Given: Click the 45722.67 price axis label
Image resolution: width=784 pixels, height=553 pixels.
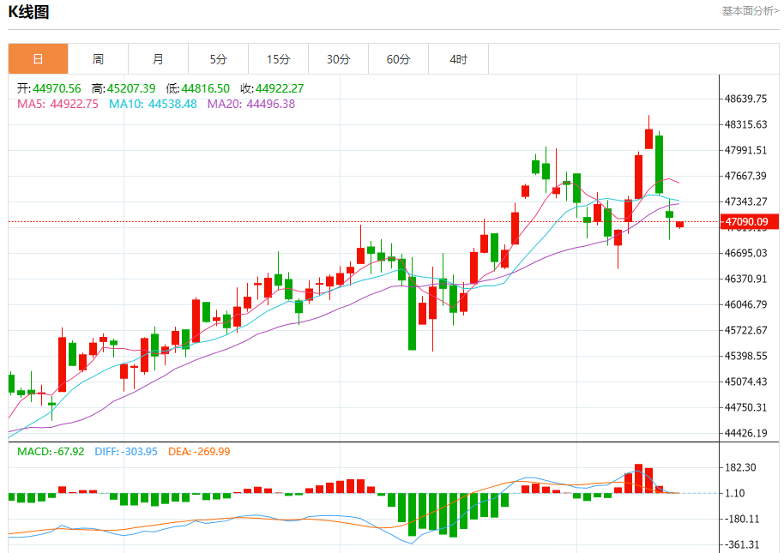Looking at the screenshot, I should pyautogui.click(x=746, y=330).
